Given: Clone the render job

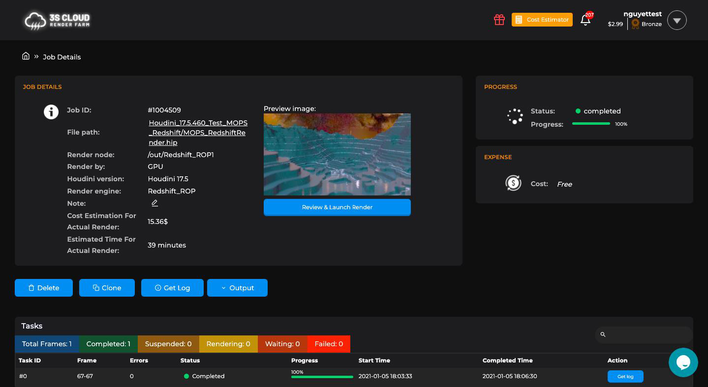Looking at the screenshot, I should click(x=107, y=288).
